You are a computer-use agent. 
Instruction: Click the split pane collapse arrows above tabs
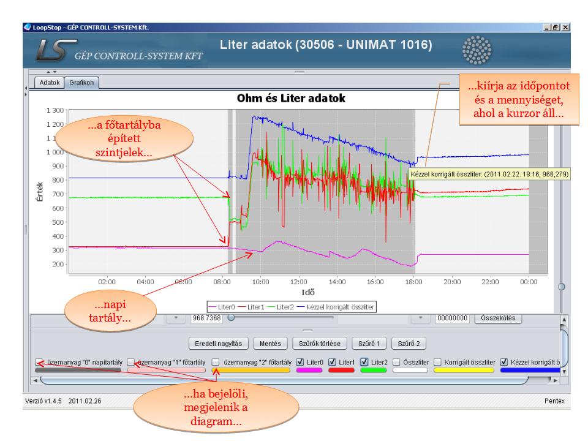[43, 72]
